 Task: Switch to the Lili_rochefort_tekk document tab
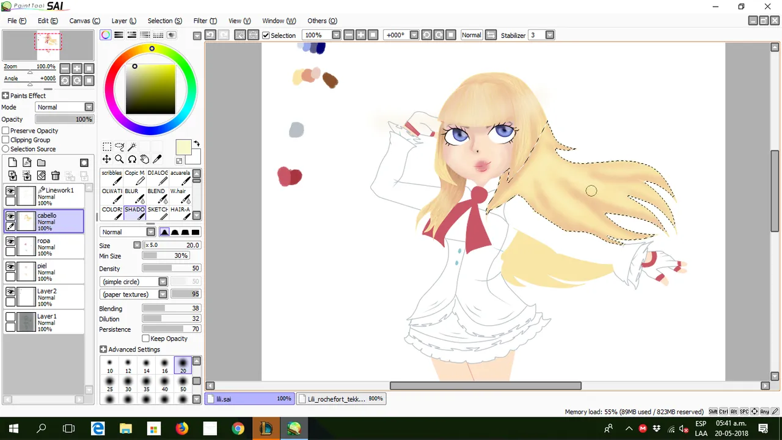point(341,398)
